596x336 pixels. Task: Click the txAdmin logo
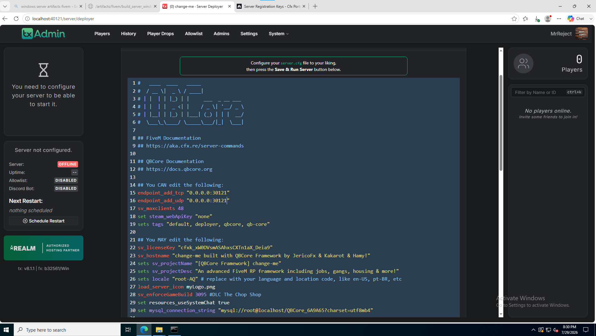tap(43, 34)
